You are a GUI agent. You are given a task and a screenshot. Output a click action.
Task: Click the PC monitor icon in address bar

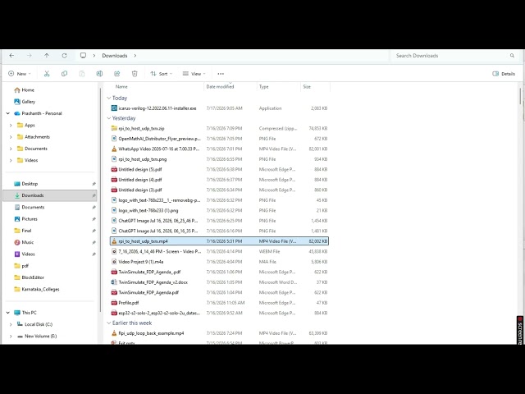click(83, 56)
